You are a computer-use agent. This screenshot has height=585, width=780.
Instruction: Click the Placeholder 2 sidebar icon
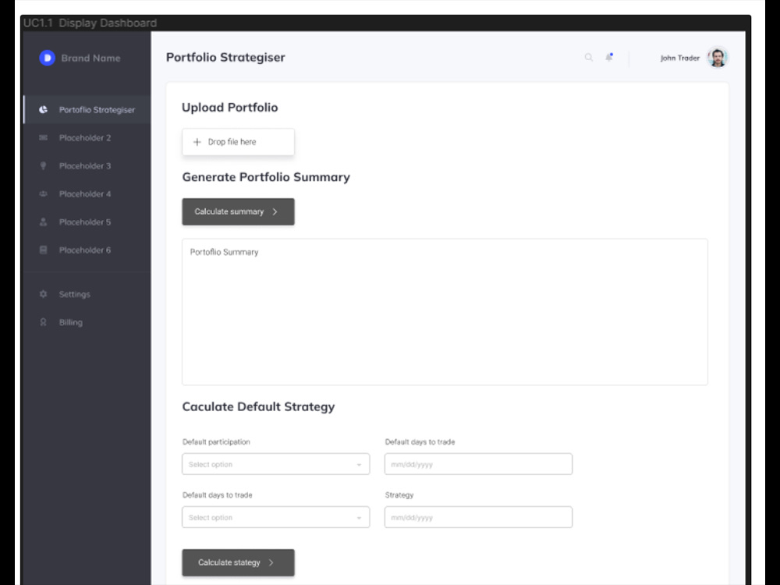(x=43, y=138)
